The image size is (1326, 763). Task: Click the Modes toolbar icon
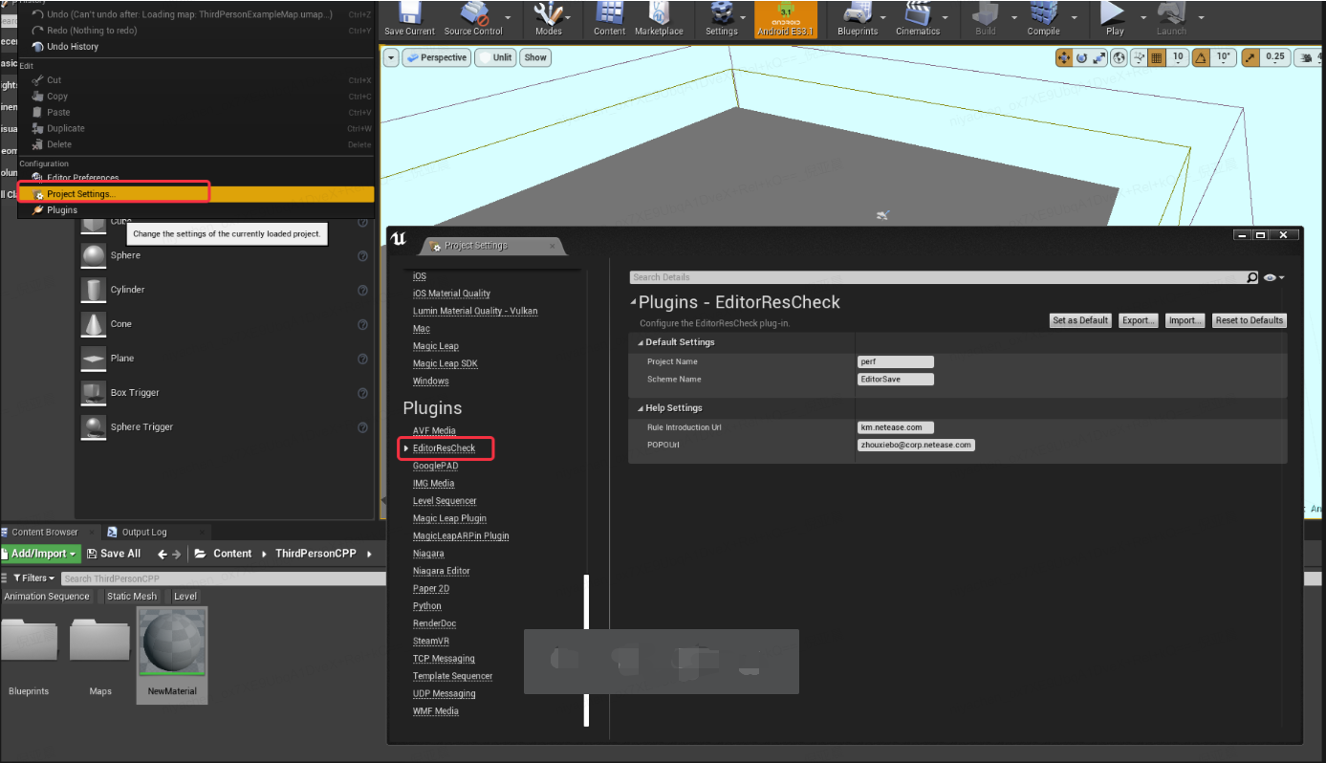tap(548, 12)
